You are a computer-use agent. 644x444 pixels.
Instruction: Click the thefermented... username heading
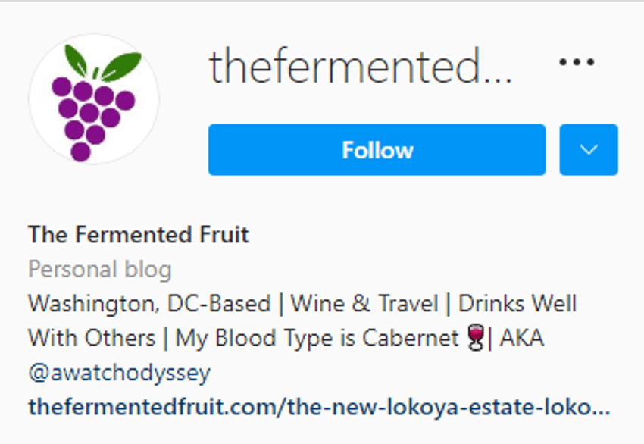coord(361,66)
